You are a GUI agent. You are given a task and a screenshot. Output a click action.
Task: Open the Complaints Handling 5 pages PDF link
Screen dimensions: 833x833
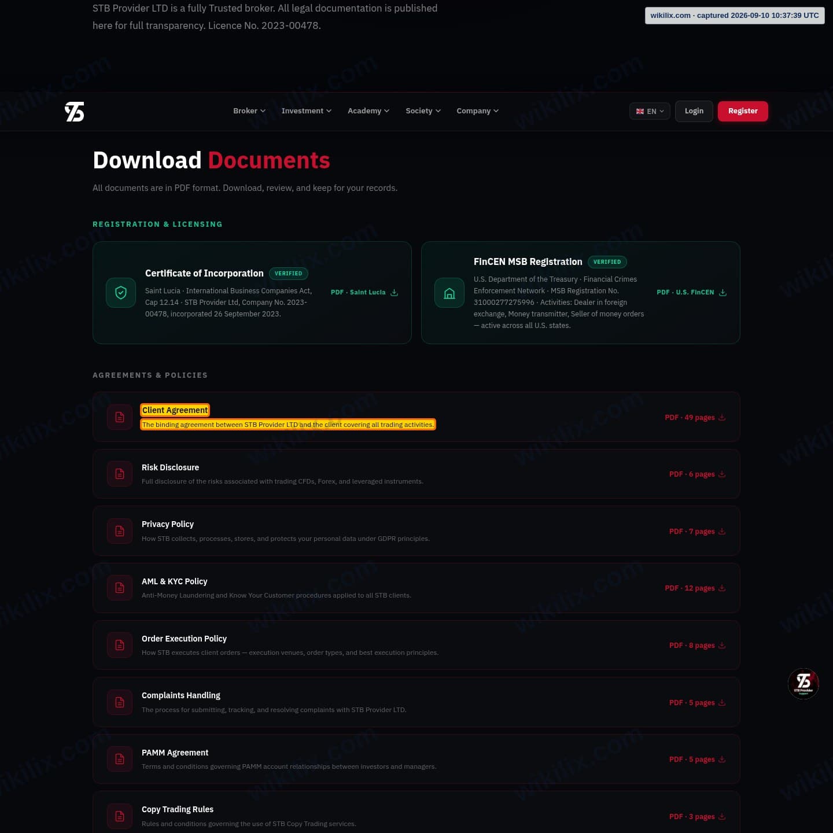click(698, 702)
